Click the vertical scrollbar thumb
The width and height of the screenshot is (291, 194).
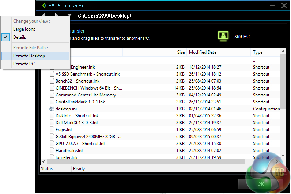tap(283, 82)
